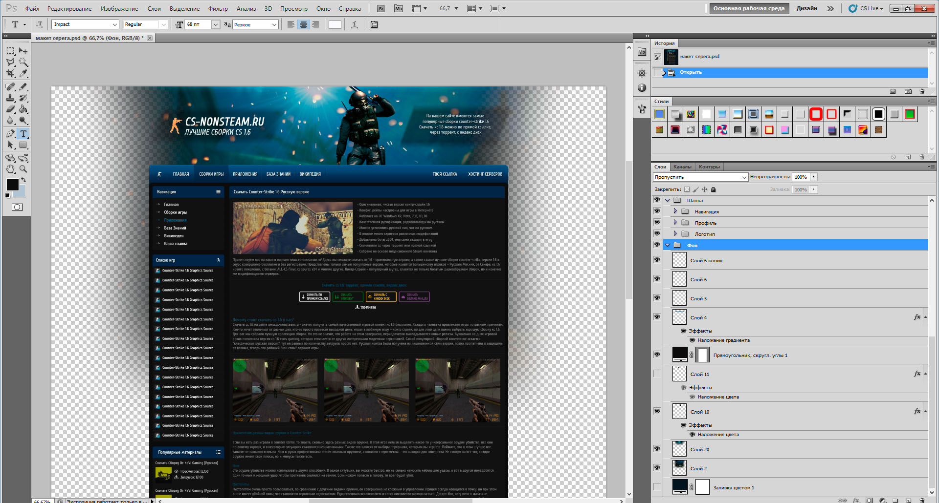
Task: Hide the Слой 20 layer
Action: [x=657, y=449]
